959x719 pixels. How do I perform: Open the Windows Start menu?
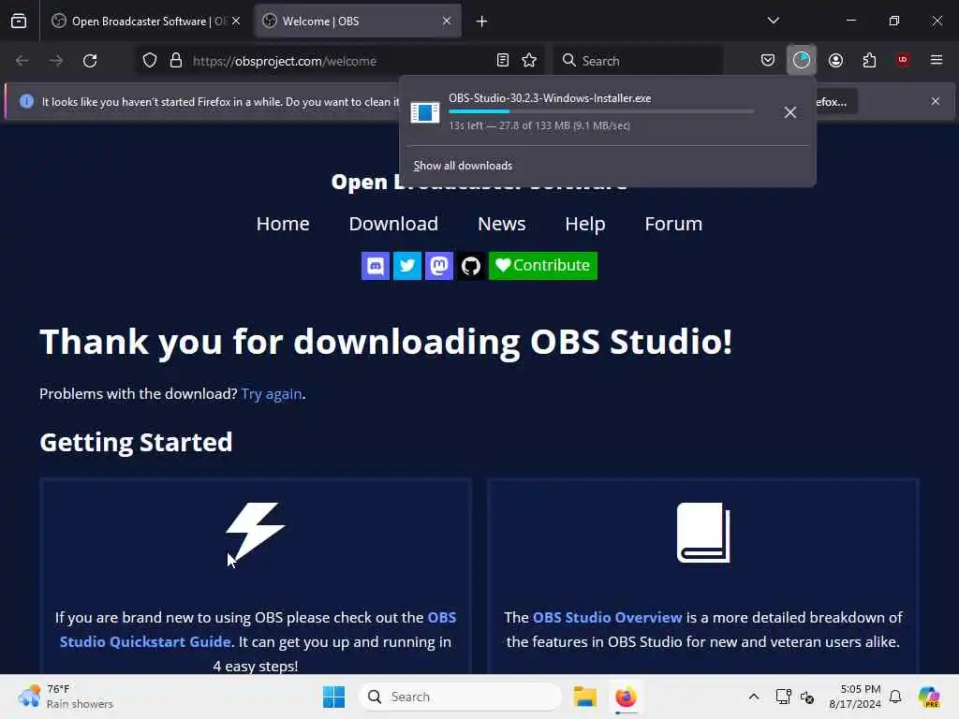pos(334,697)
